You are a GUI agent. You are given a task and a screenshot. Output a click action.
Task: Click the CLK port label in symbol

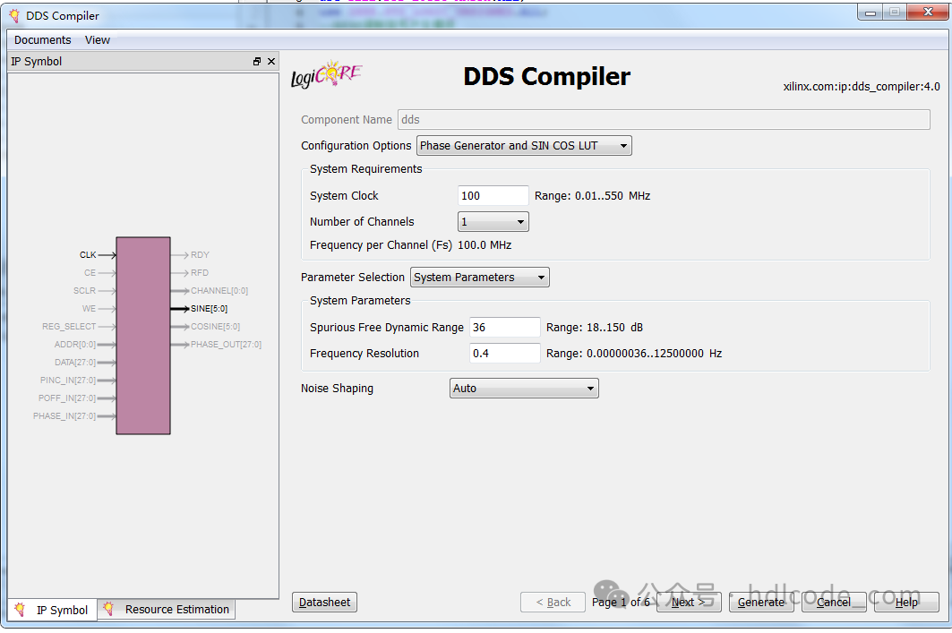88,255
